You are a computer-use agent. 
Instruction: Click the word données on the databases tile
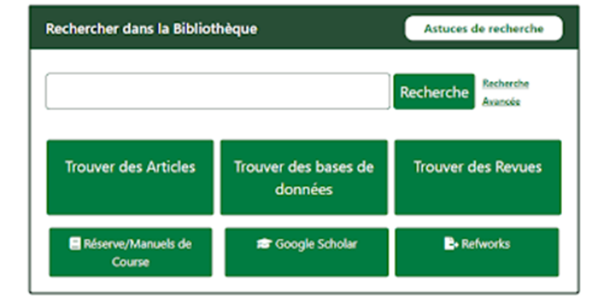(x=304, y=189)
